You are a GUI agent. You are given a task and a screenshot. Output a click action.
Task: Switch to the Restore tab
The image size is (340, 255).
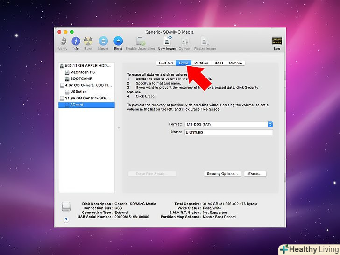coord(235,63)
